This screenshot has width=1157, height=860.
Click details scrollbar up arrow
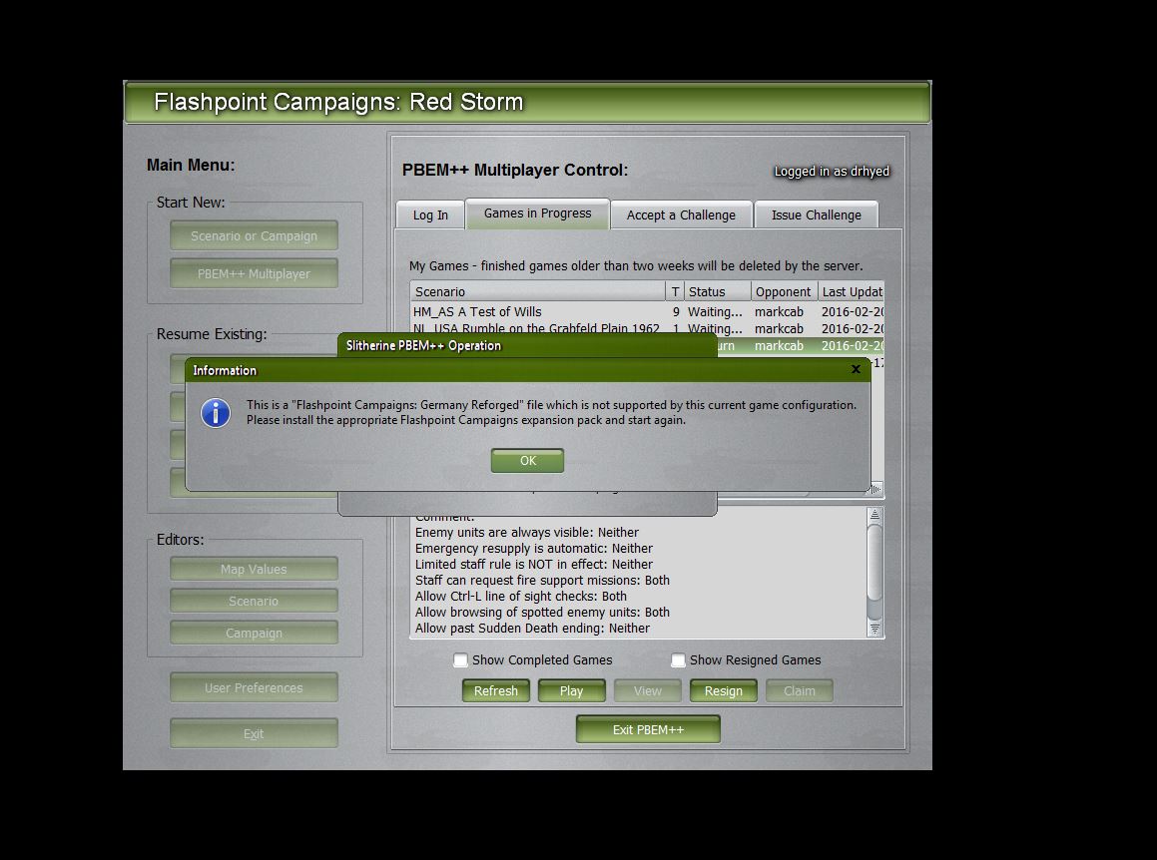874,514
